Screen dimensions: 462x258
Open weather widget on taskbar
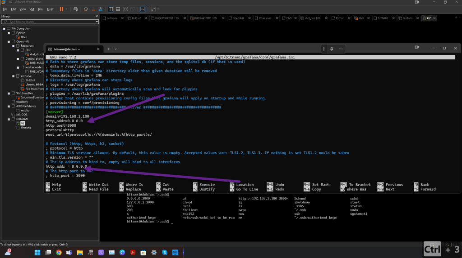(x=8, y=252)
